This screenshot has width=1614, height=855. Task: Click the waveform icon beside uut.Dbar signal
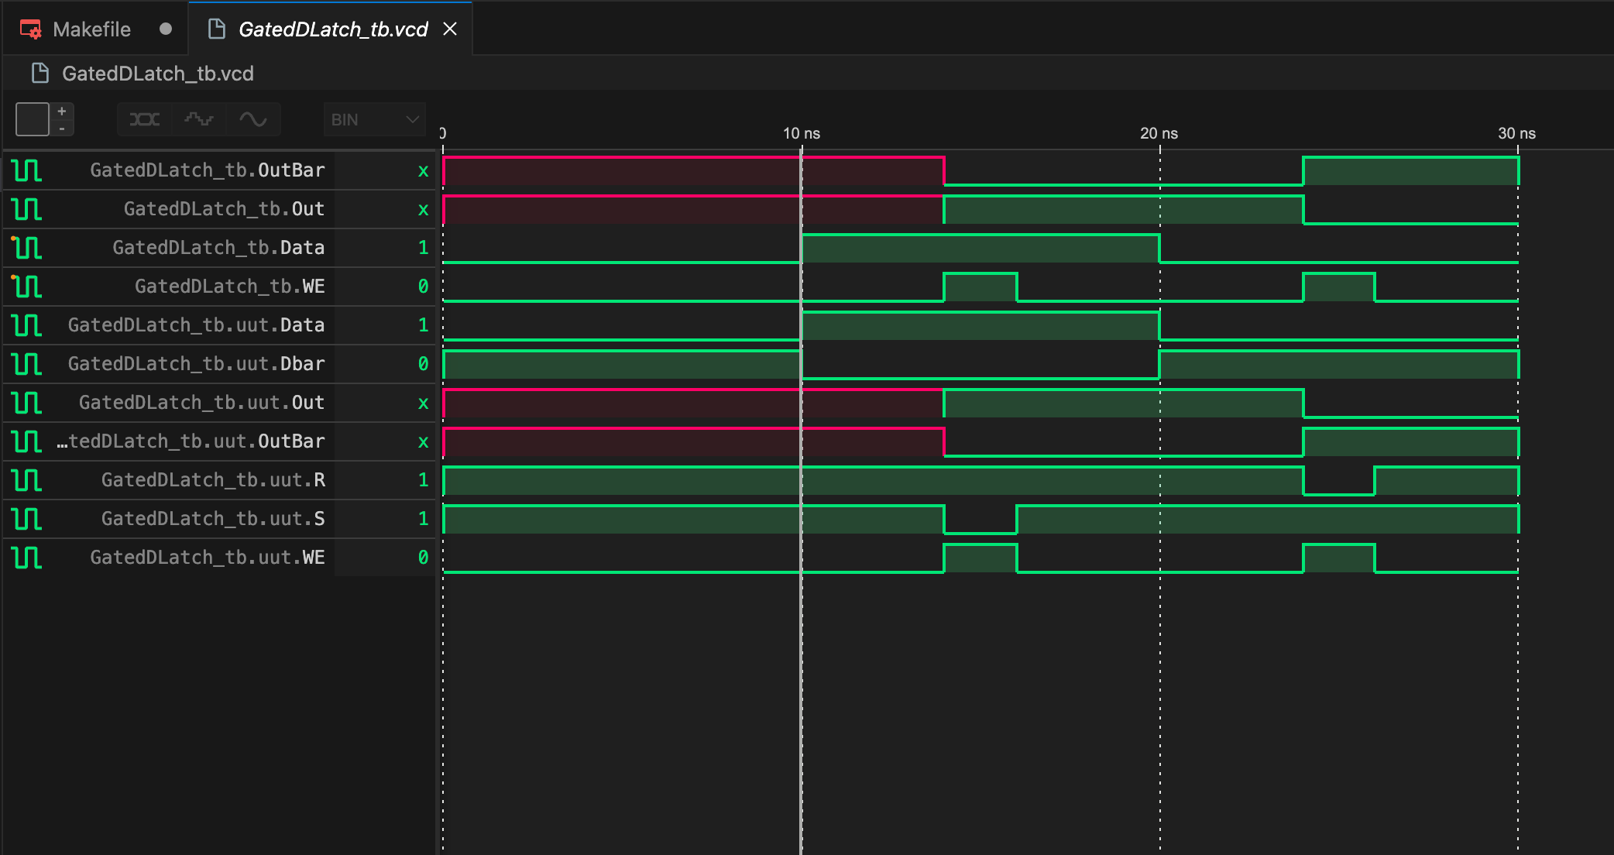coord(27,364)
